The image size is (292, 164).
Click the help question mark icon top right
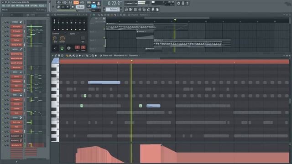[188, 3]
